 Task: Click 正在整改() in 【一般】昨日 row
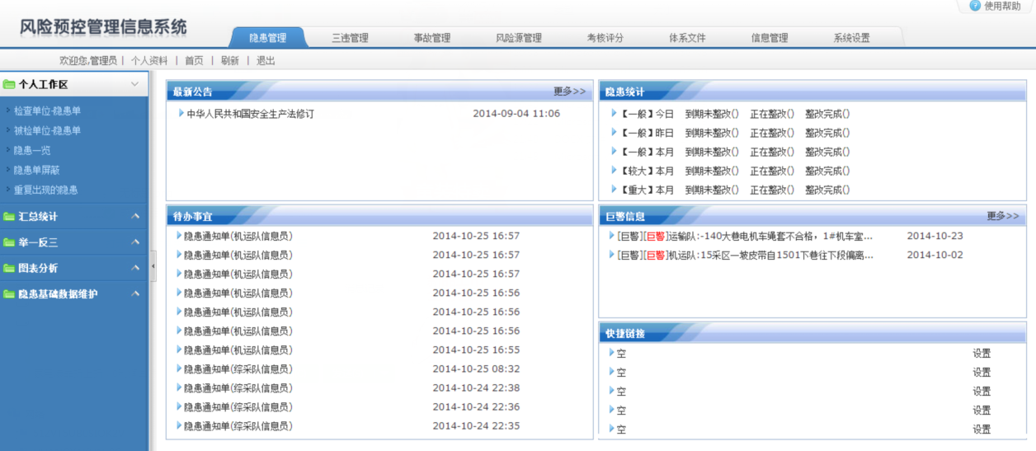tap(772, 133)
